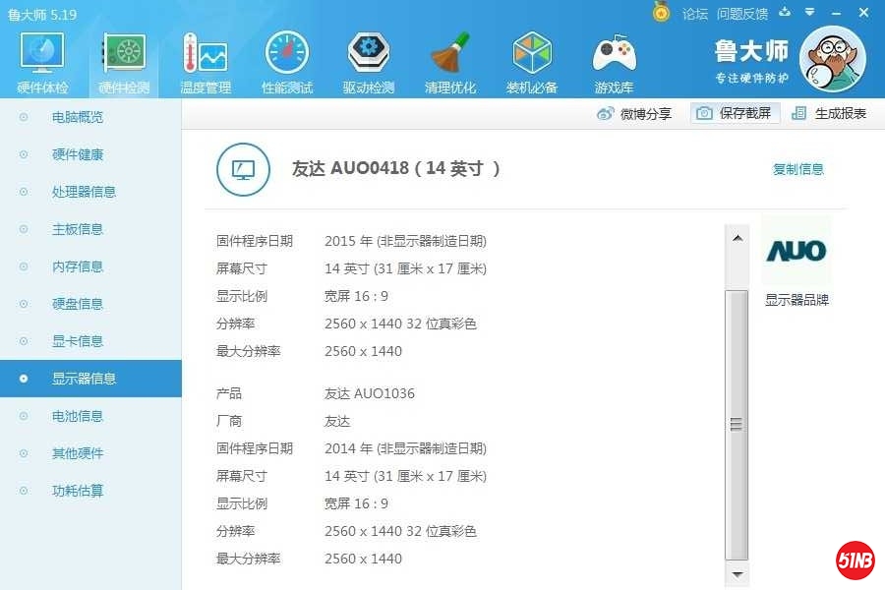Image resolution: width=885 pixels, height=590 pixels.
Task: Open 硬件体检 hardware checkup
Action: tap(42, 62)
